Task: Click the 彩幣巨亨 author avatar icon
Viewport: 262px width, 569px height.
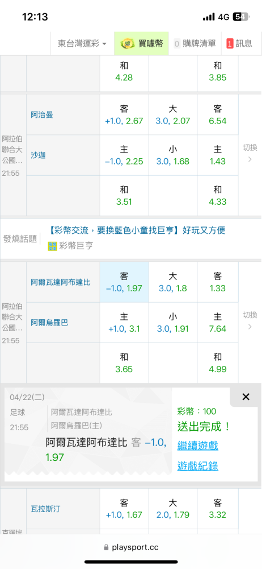Action: pyautogui.click(x=53, y=246)
